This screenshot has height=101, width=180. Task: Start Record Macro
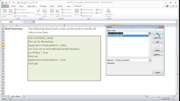[x=20, y=10]
